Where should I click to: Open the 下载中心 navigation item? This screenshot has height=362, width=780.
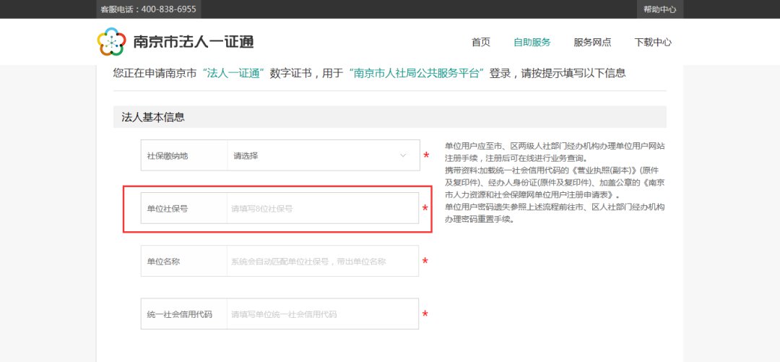[x=653, y=43]
